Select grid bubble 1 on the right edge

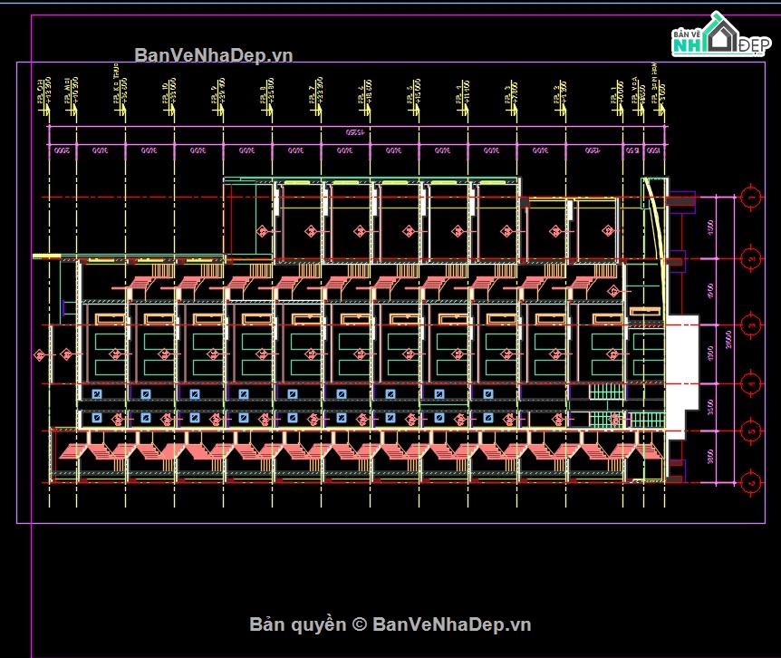point(750,198)
